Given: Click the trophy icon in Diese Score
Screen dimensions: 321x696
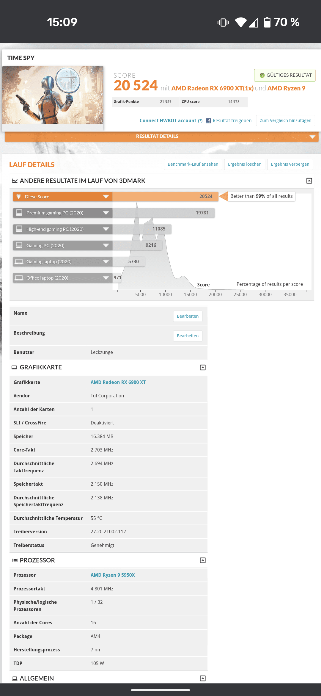Looking at the screenshot, I should [19, 197].
